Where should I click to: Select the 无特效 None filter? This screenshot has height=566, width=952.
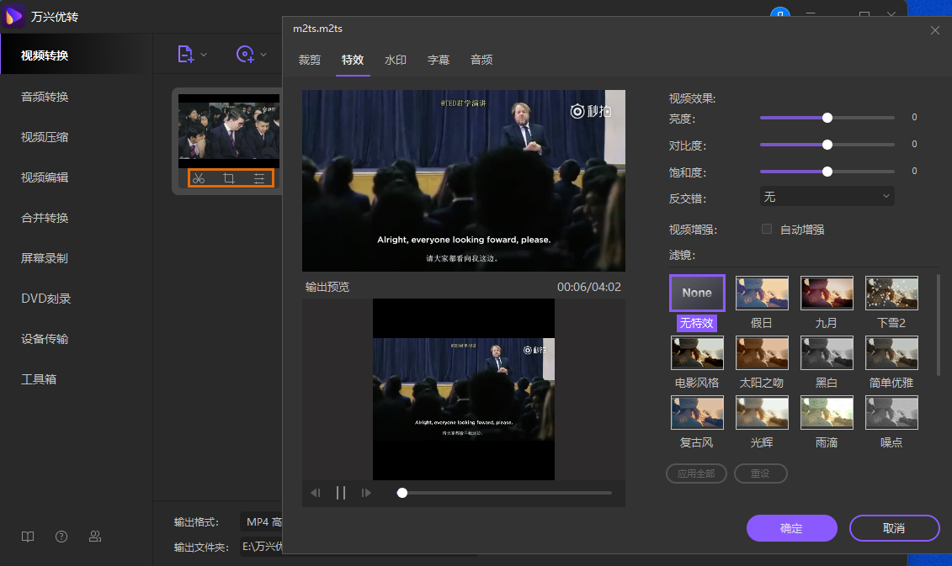point(696,293)
